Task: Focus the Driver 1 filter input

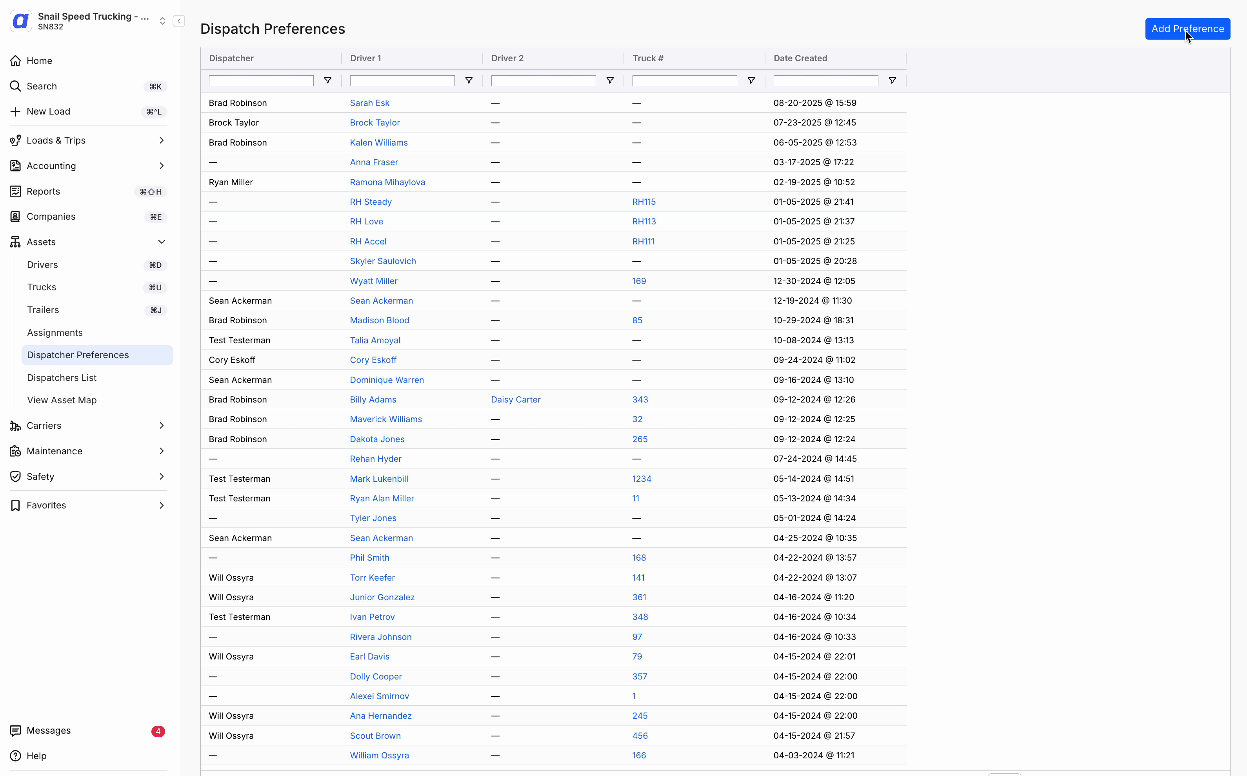Action: click(x=402, y=80)
